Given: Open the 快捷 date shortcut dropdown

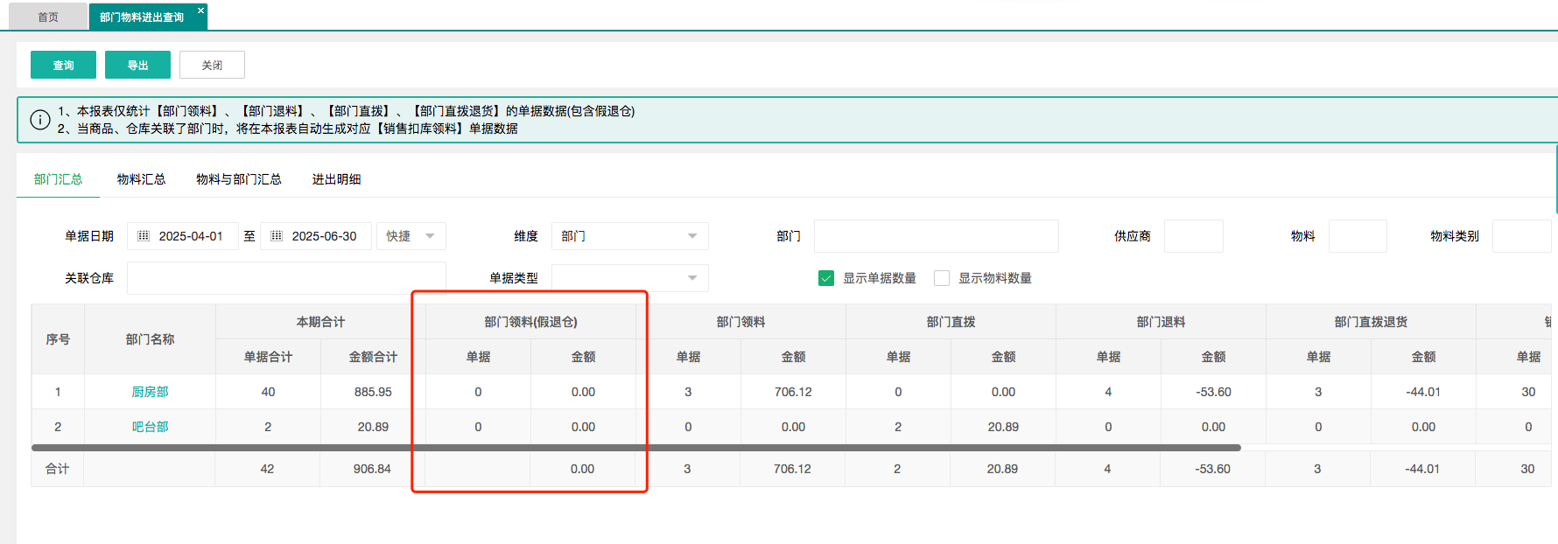Looking at the screenshot, I should pyautogui.click(x=411, y=236).
